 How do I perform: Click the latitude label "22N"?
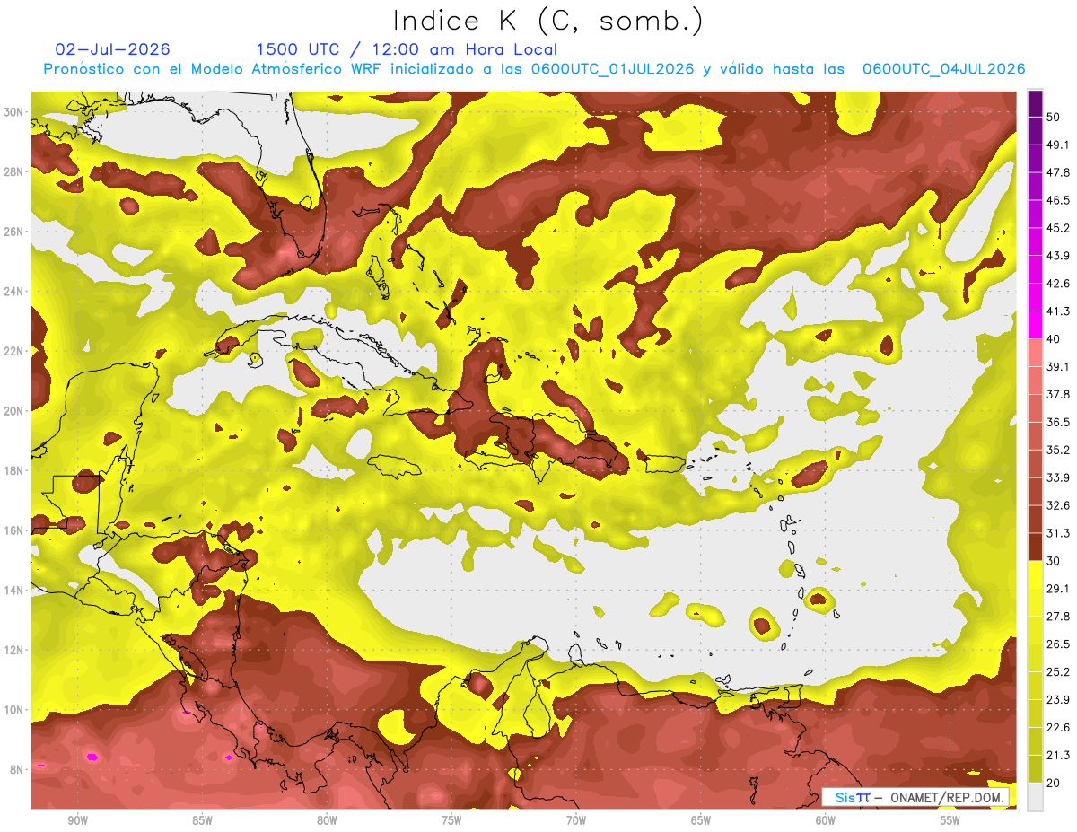[13, 351]
